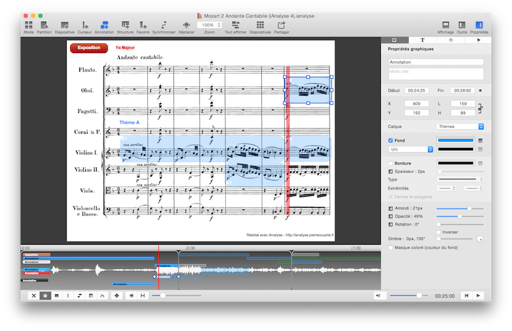Click the arrow-to-bar snap icon
Viewport: 512px width, 331px height.
131,296
